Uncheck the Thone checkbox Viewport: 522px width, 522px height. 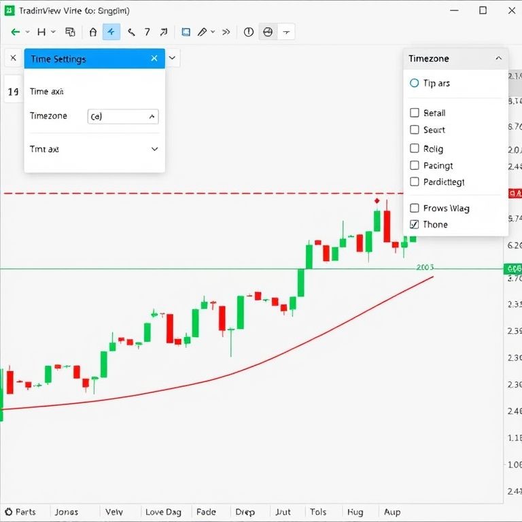coord(415,224)
